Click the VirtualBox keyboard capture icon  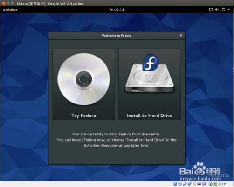(x=215, y=184)
